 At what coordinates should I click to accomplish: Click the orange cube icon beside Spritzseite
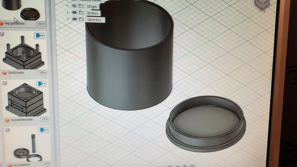pyautogui.click(x=4, y=73)
